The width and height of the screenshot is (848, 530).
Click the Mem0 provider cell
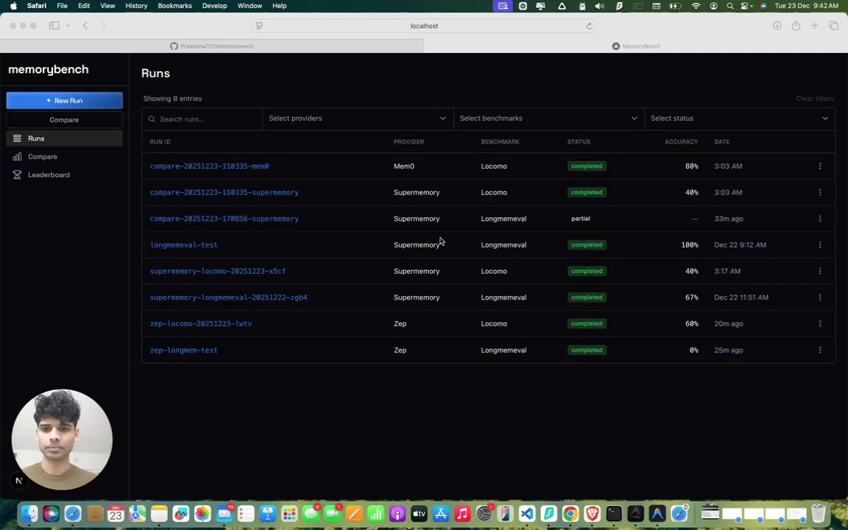pos(403,166)
